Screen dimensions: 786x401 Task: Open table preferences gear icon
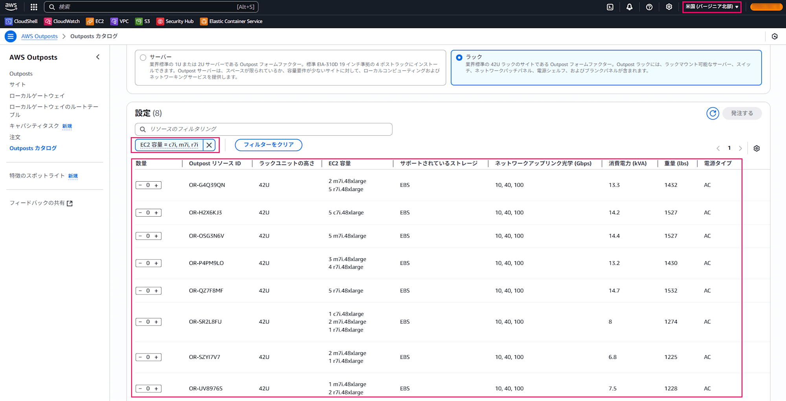(757, 148)
